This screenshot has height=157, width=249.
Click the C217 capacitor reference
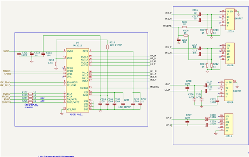pyautogui.click(x=195, y=16)
